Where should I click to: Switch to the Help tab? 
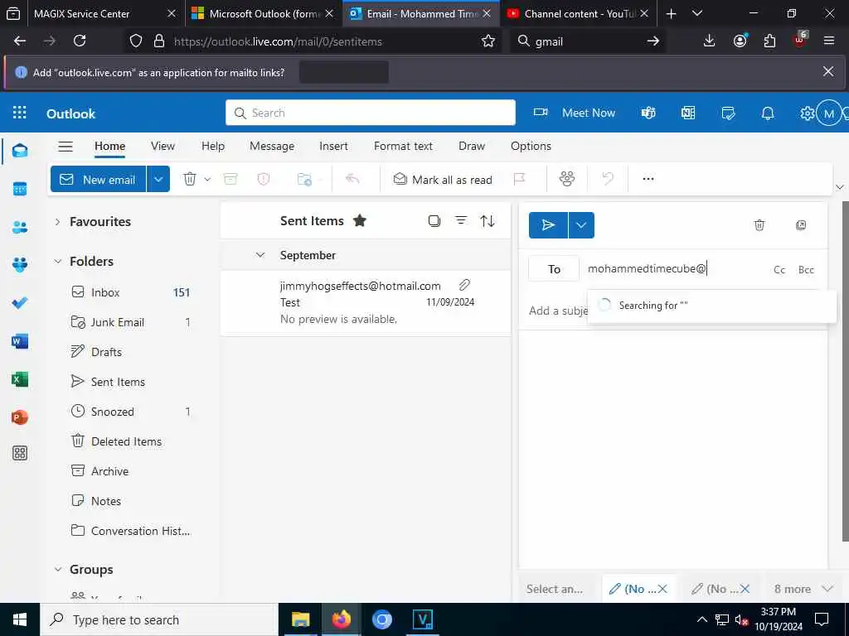coord(213,146)
